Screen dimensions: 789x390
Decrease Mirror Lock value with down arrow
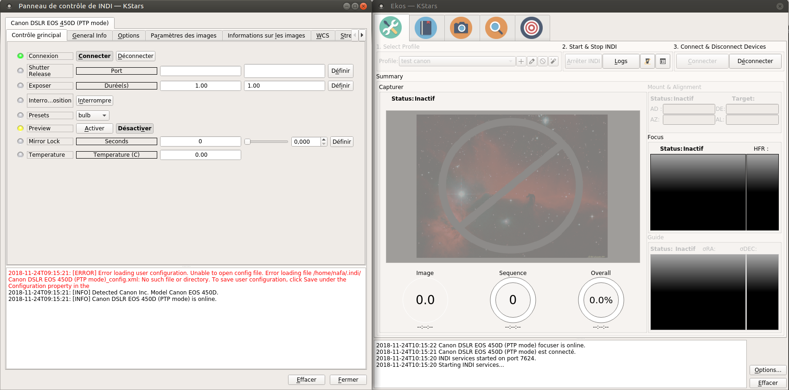click(x=324, y=144)
